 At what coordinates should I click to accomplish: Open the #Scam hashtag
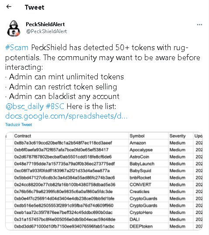coord(17,48)
